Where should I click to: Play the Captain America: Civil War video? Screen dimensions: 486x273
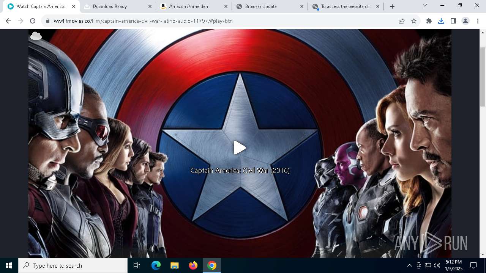(240, 147)
